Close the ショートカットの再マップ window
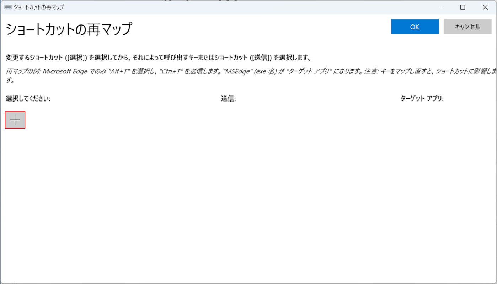Screen dimensions: 497x284 485,7
